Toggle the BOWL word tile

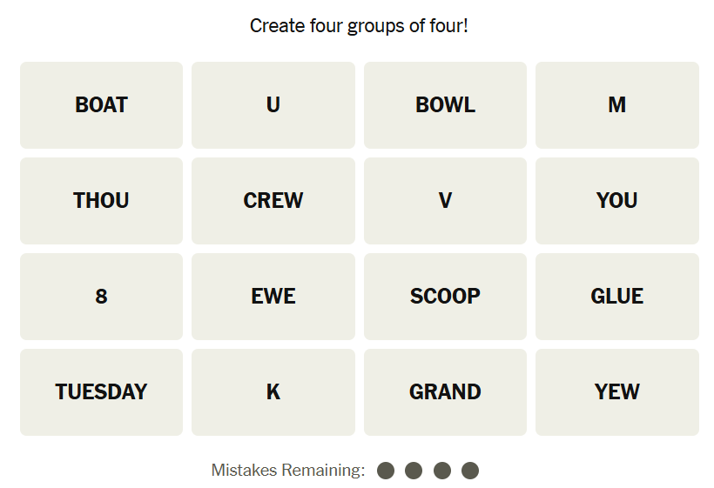tap(445, 105)
